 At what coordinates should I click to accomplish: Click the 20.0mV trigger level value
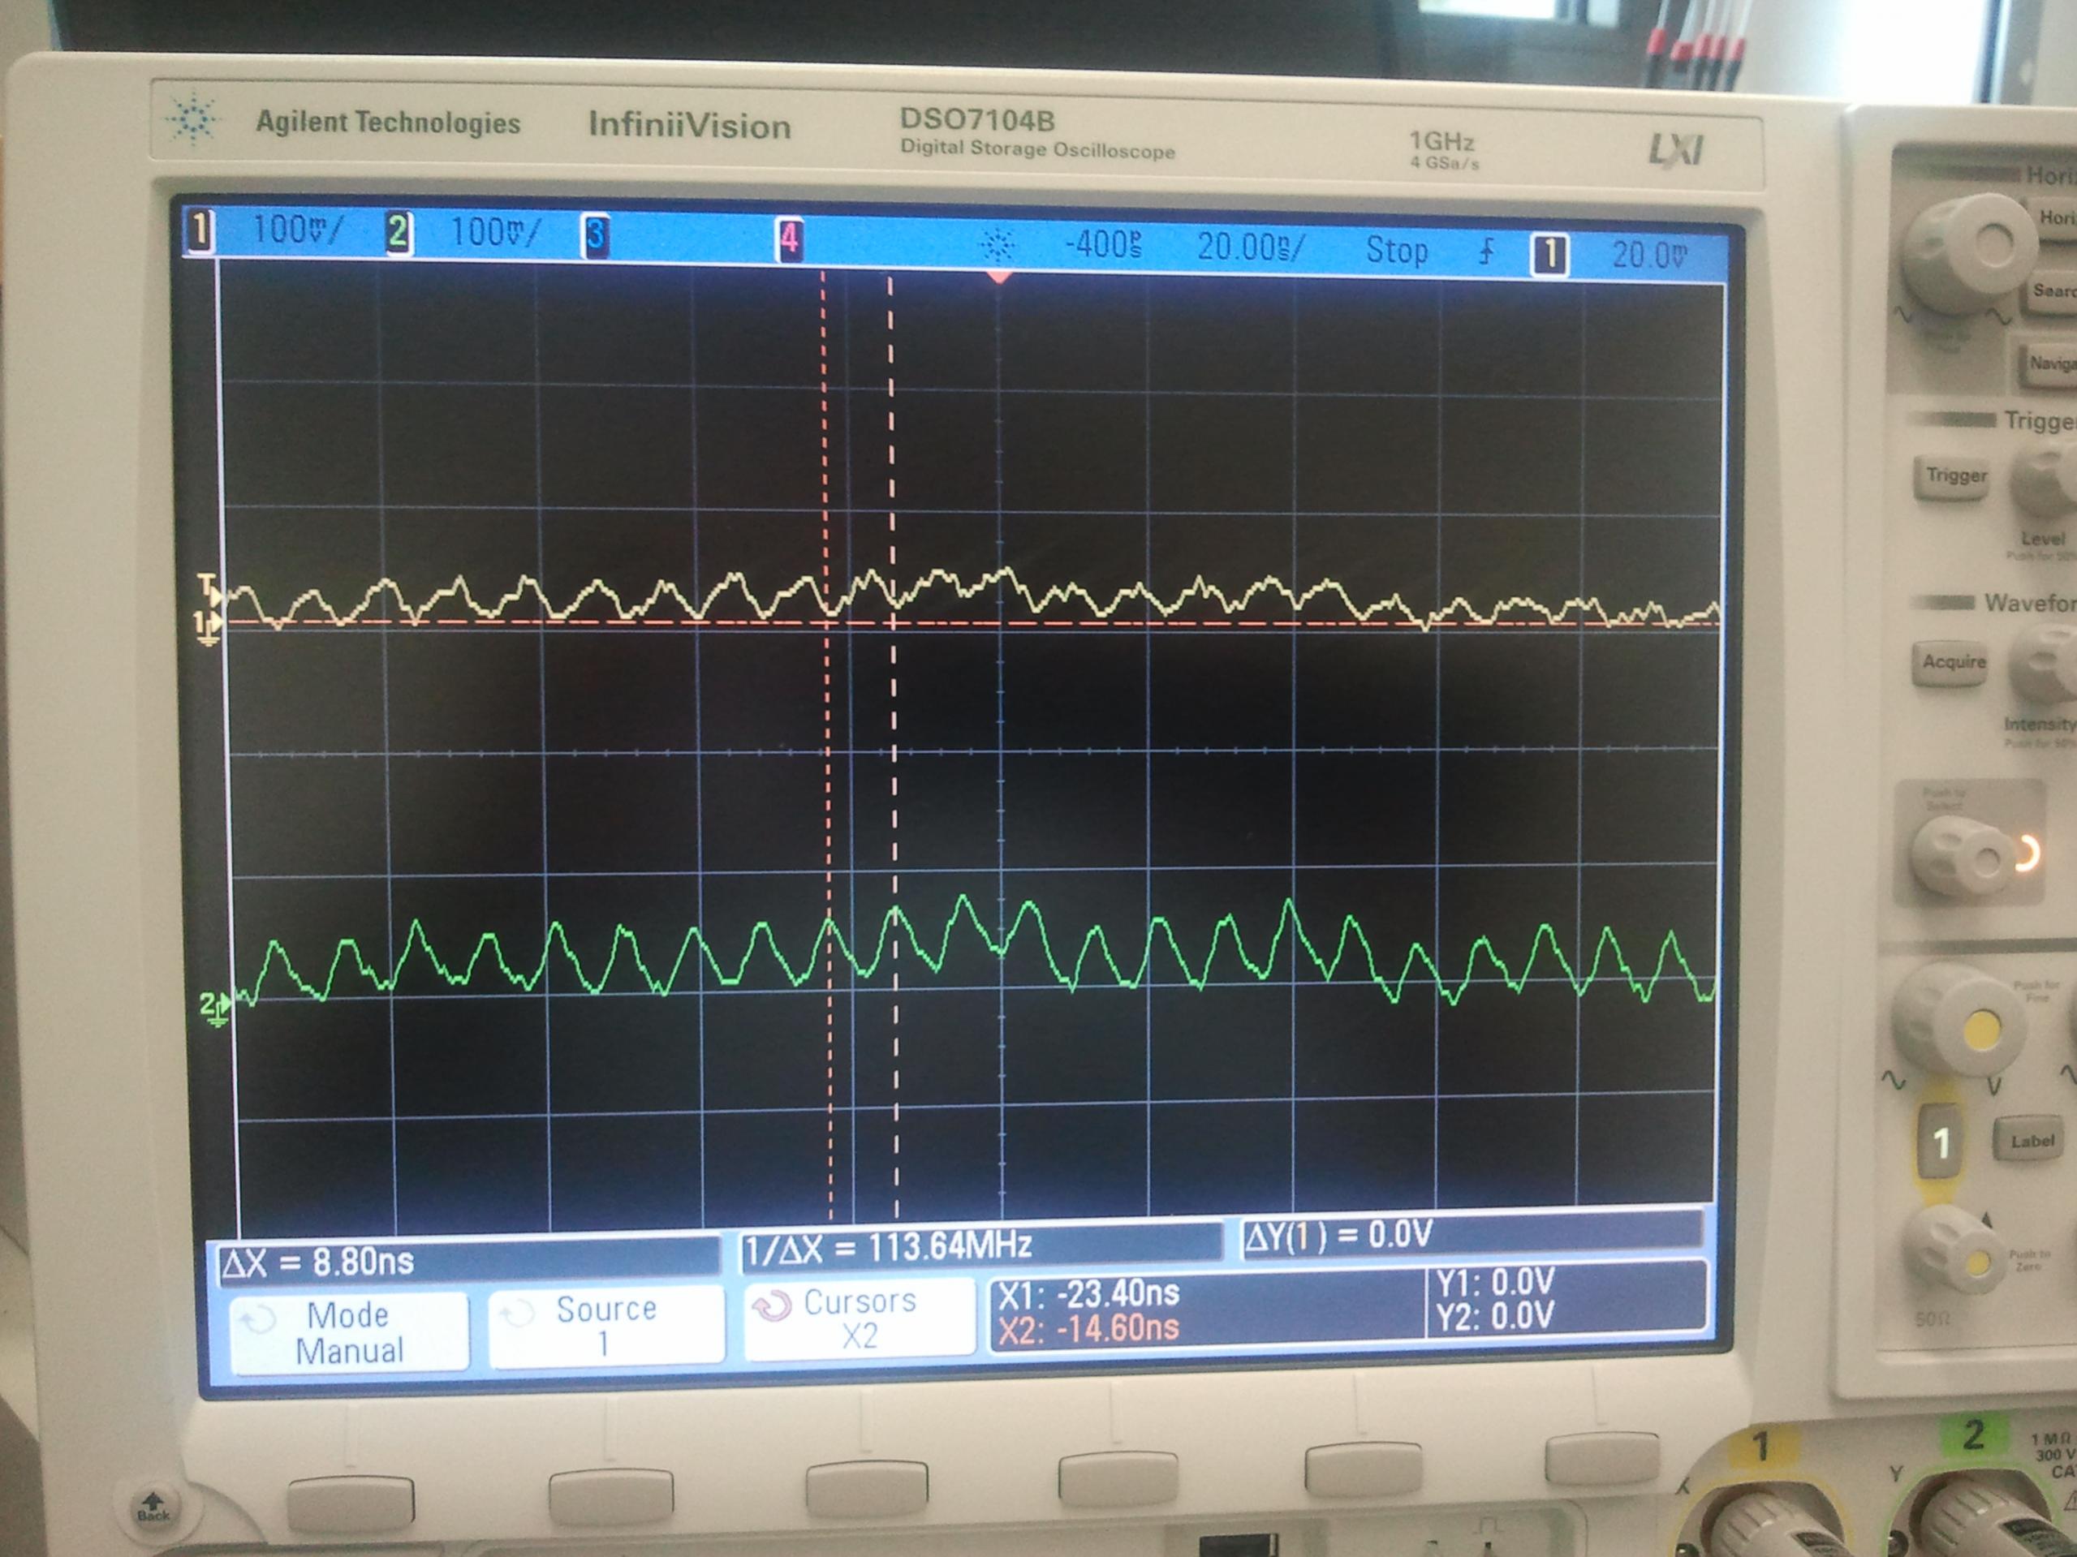click(1648, 256)
